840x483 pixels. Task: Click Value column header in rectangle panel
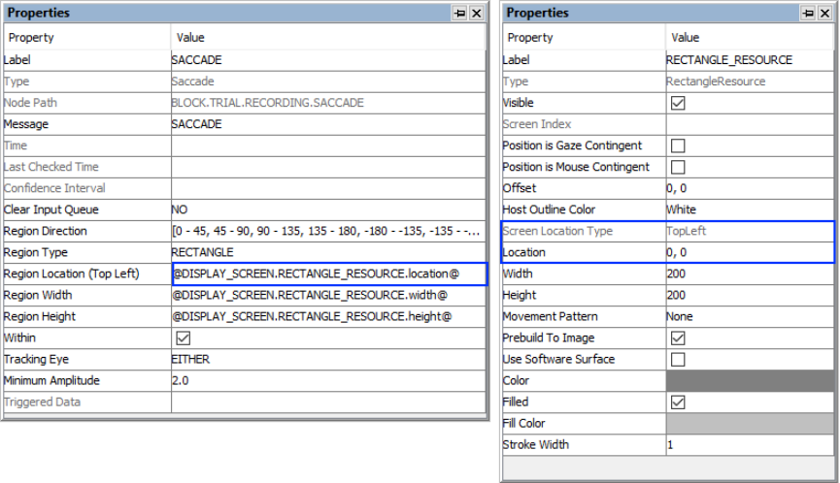(750, 38)
